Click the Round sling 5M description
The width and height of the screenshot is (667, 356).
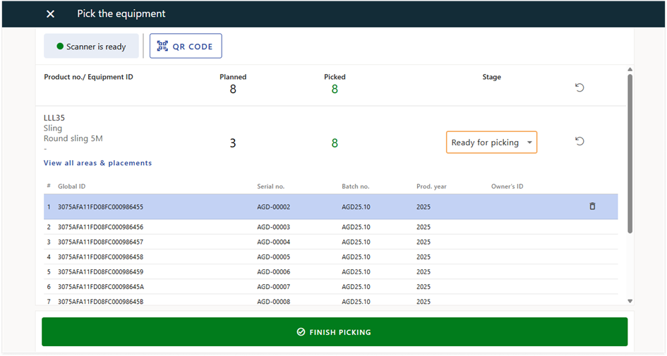pos(73,138)
